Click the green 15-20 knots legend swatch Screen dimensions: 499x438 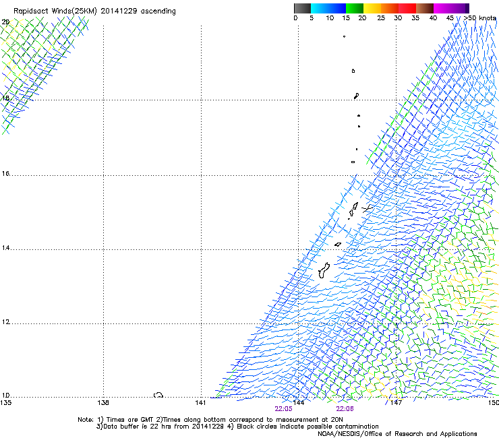(355, 8)
